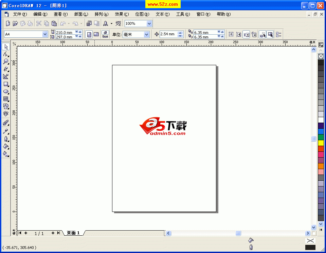Select the Graph Paper tool
326x253 pixels.
(6, 99)
